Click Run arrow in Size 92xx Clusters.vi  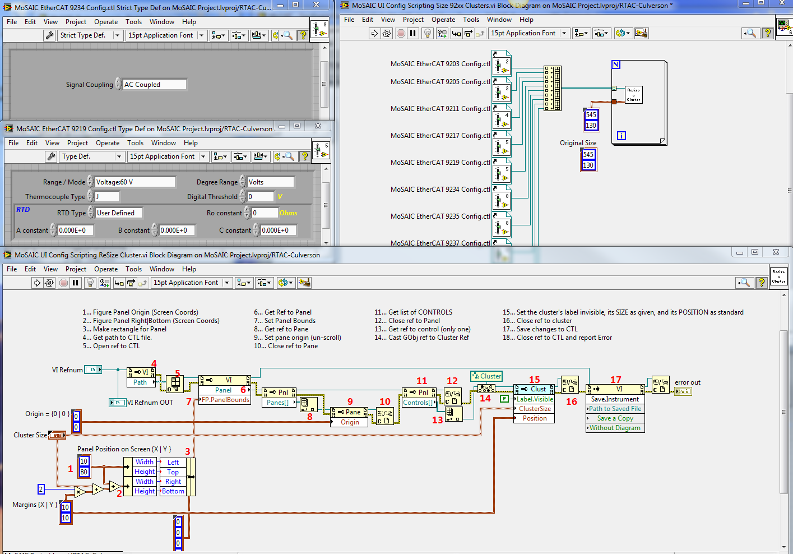click(x=374, y=33)
